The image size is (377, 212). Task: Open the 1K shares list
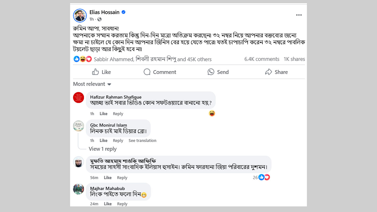pos(294,59)
